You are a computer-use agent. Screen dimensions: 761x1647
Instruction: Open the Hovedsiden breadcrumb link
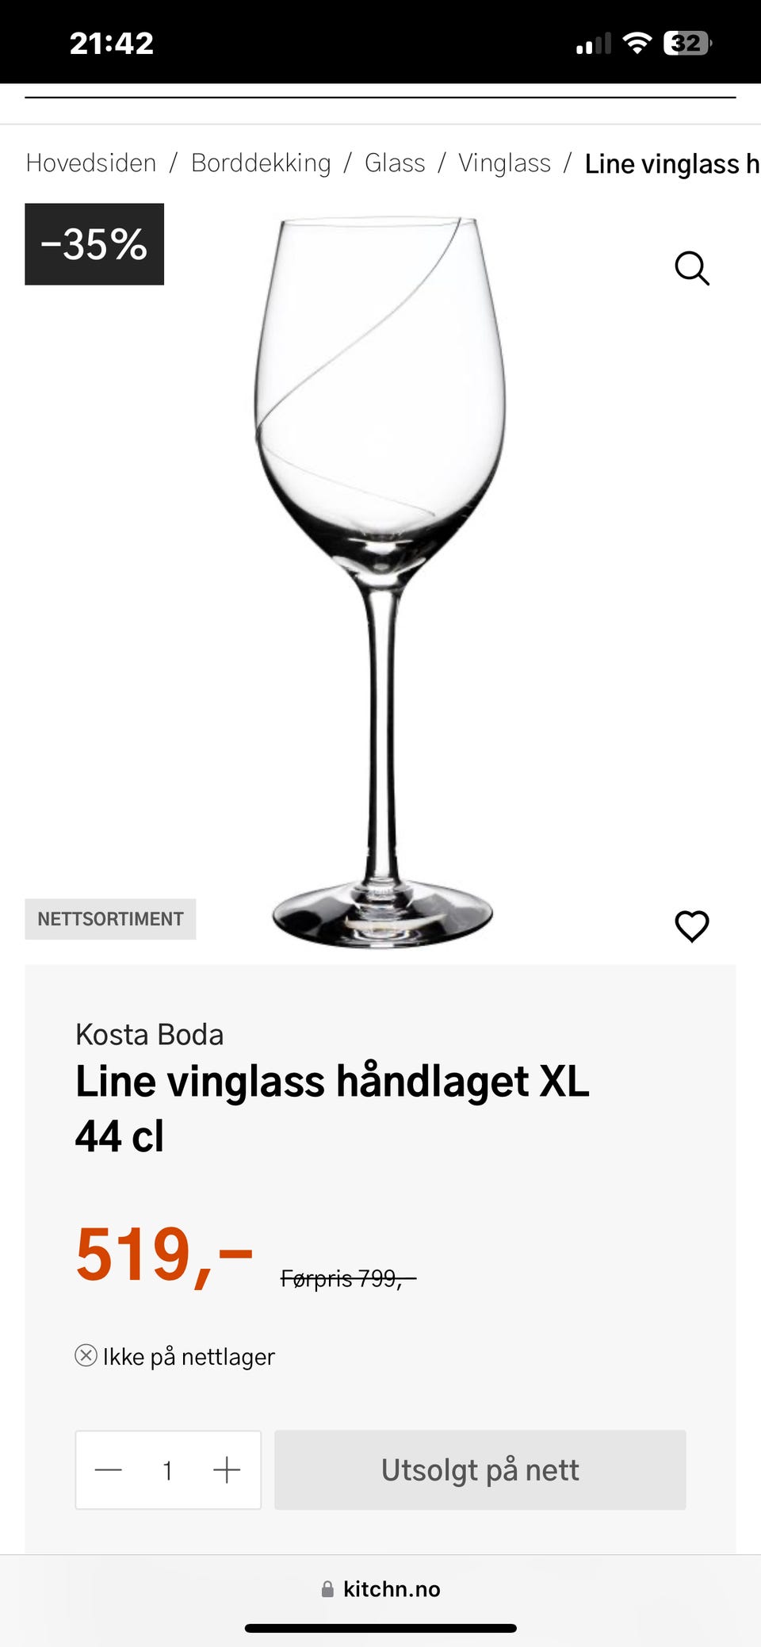point(91,163)
